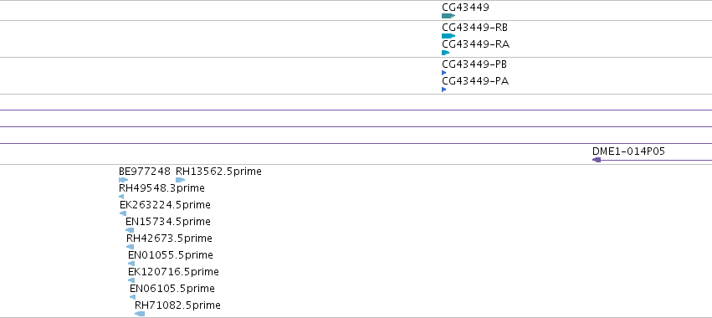Select the EN01055.5prime EST glyph

(x=131, y=264)
